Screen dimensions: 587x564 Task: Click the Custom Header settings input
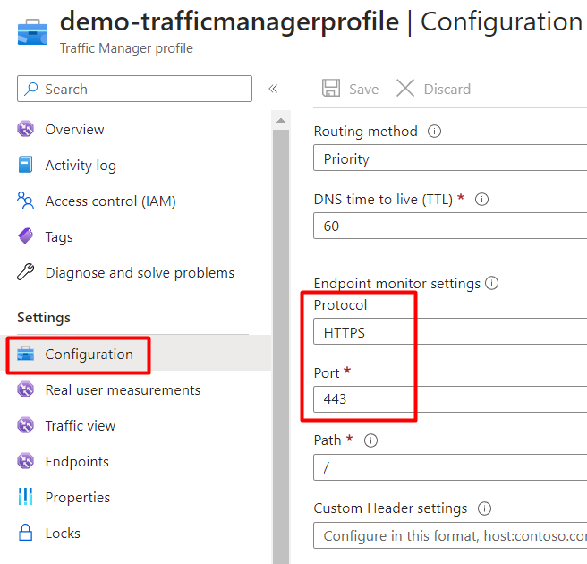click(450, 535)
